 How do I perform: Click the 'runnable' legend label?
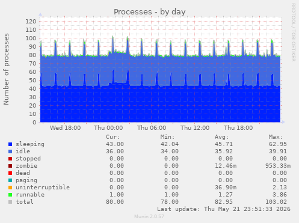coord(30,195)
